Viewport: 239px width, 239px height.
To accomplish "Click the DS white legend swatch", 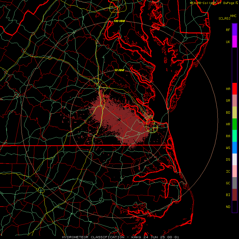I will [x=234, y=159].
